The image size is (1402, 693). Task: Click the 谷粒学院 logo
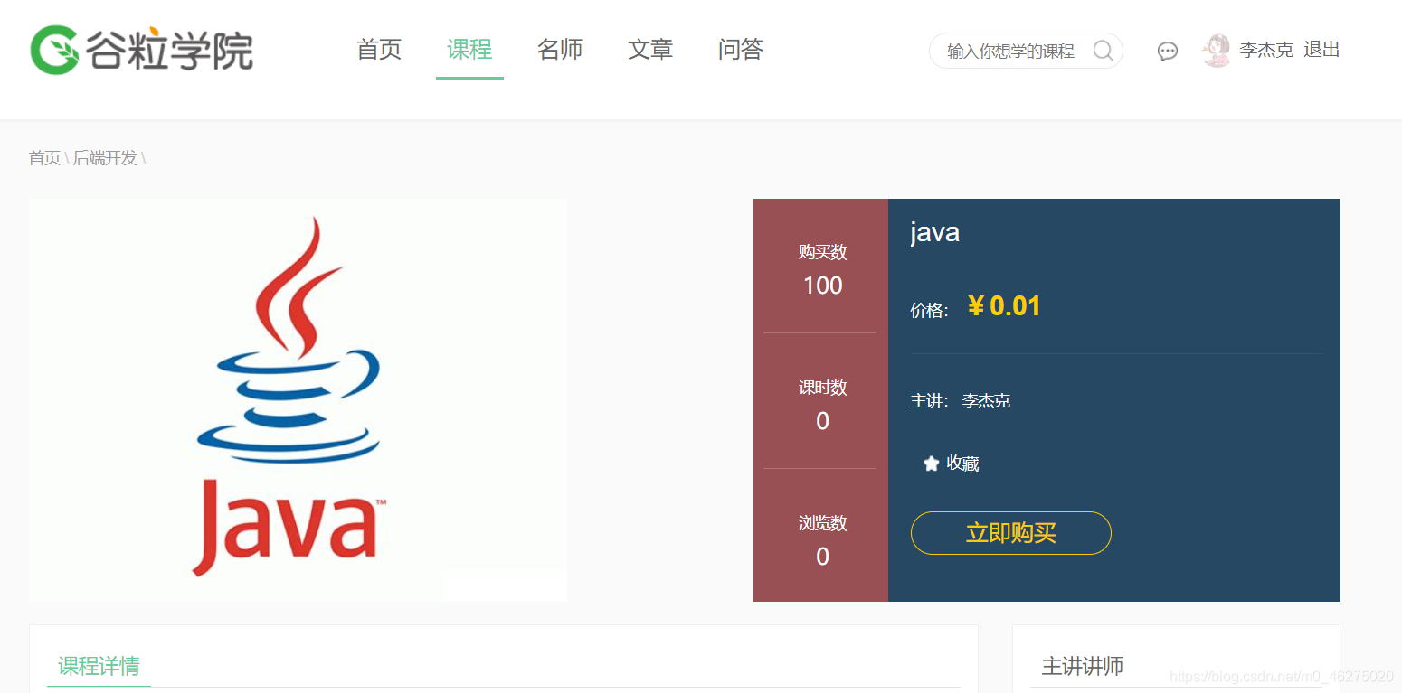coord(141,50)
